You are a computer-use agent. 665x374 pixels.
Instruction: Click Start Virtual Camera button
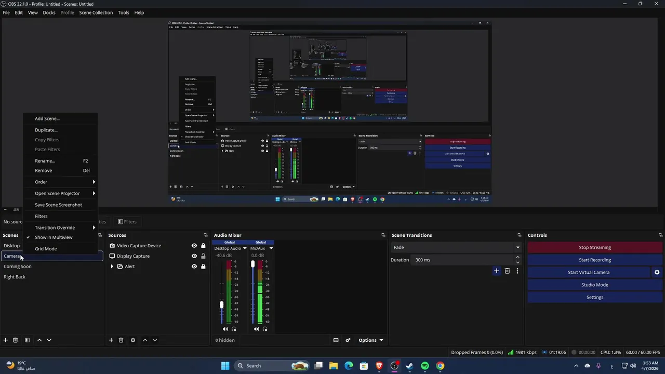[589, 272]
